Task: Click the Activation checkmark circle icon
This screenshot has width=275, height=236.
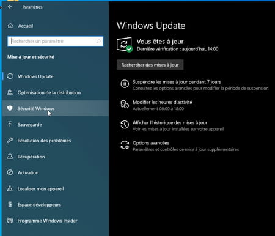Action: click(10, 172)
